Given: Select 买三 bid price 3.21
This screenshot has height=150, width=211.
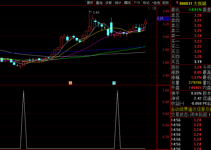Looking at the screenshot, I should [198, 51].
